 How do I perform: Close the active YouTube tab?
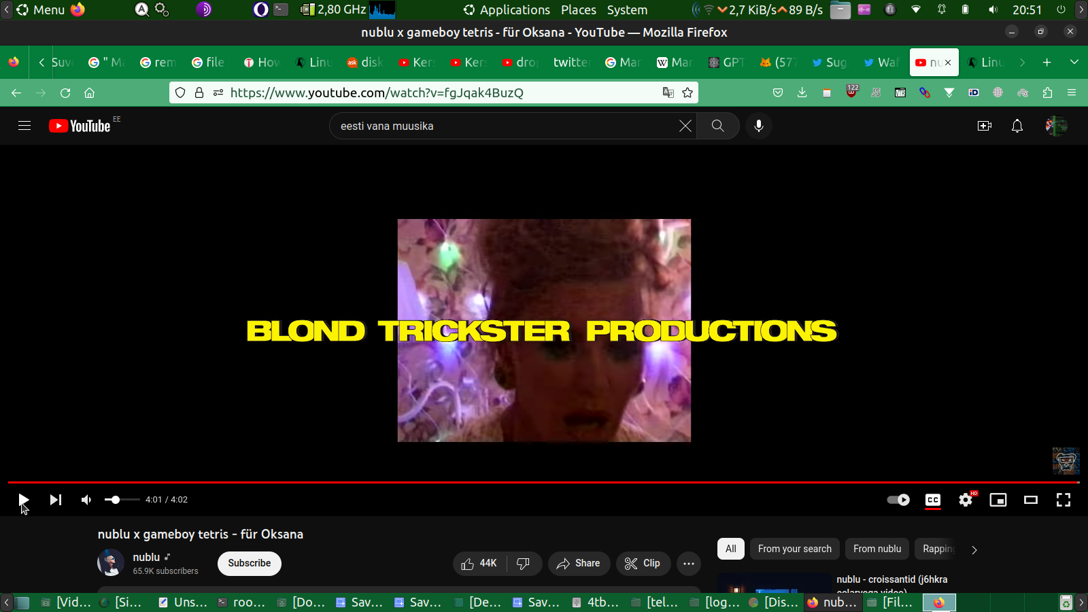point(948,63)
